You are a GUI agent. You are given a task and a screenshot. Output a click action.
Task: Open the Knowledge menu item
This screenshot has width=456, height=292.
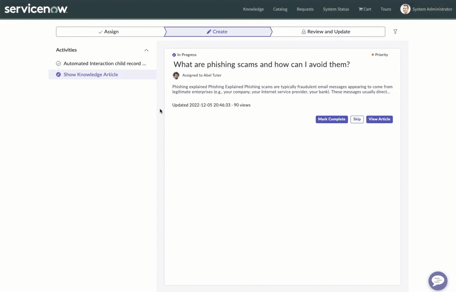point(253,9)
